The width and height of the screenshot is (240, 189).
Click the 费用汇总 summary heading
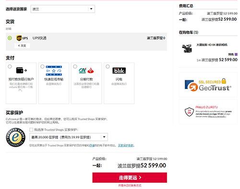[186, 6]
